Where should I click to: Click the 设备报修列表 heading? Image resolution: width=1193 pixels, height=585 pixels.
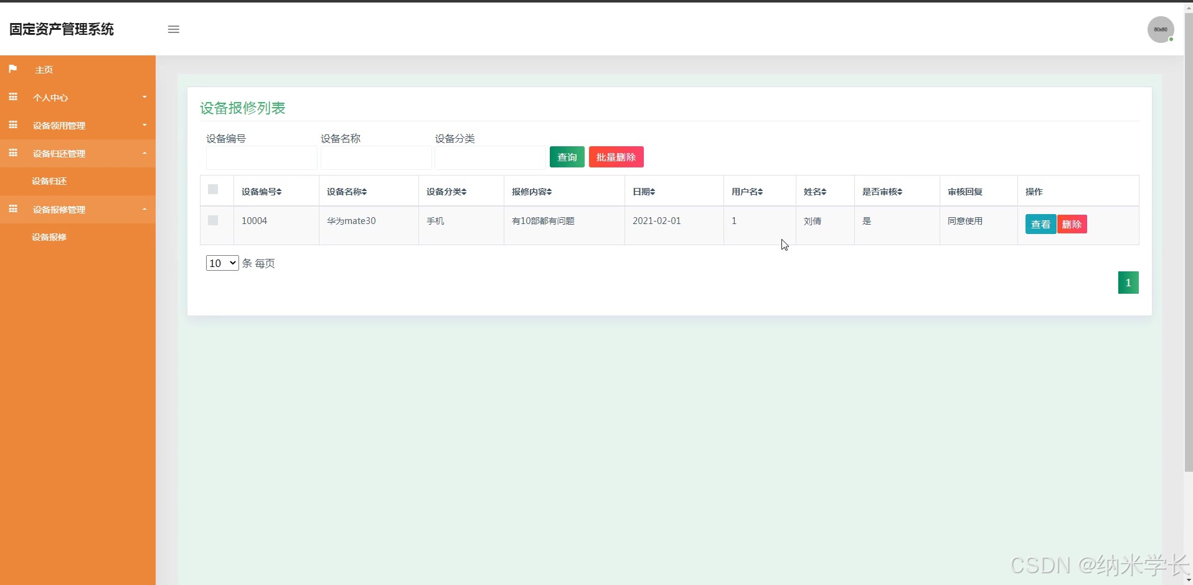coord(242,108)
